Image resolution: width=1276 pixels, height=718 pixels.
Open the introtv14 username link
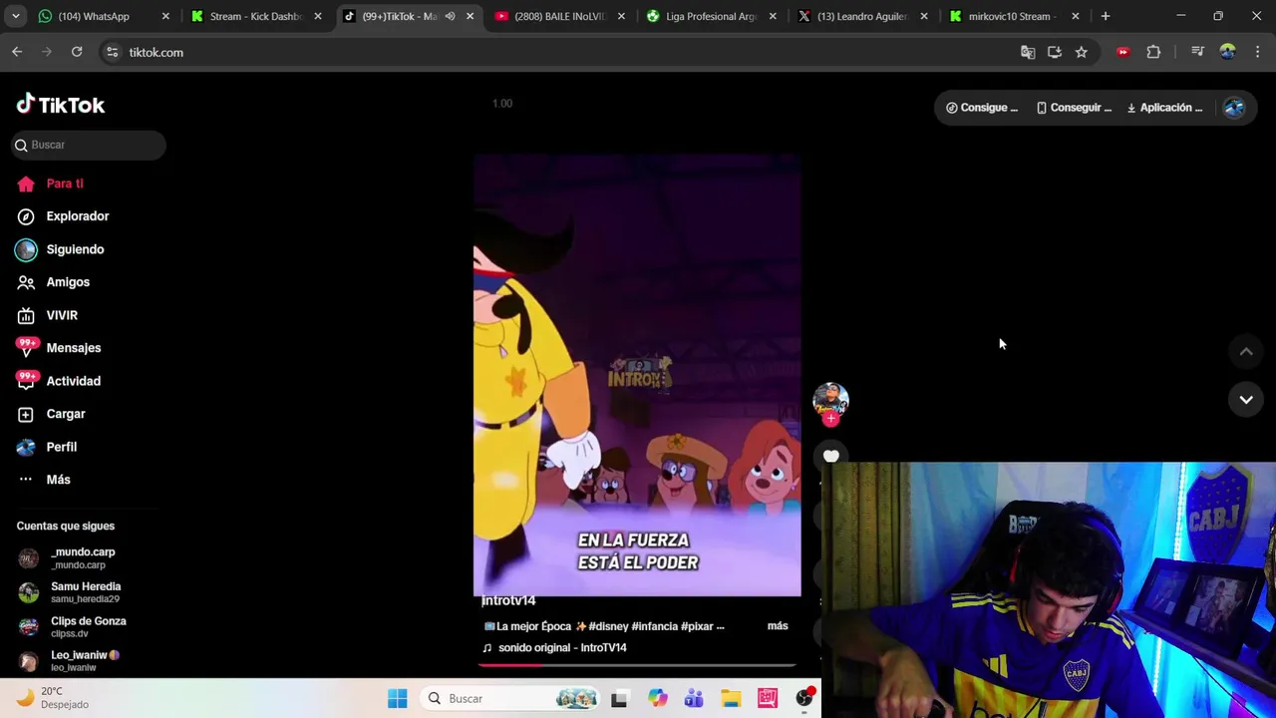coord(508,600)
